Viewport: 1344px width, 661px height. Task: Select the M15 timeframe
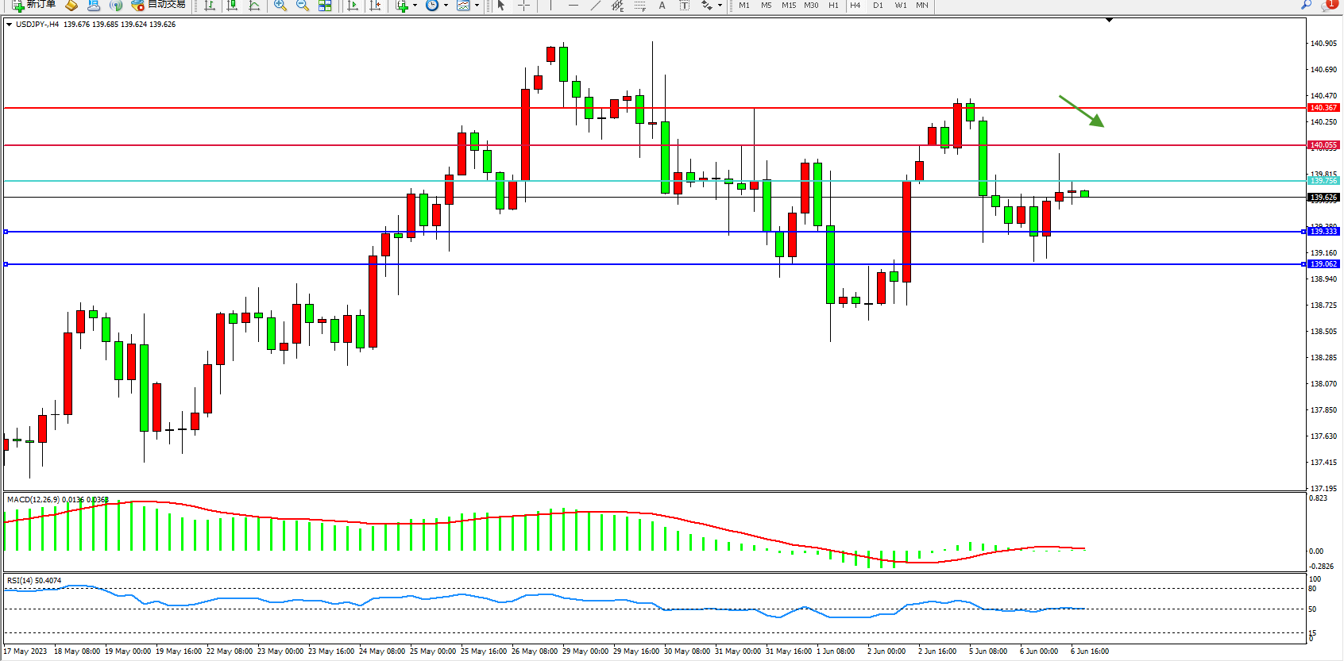point(788,6)
